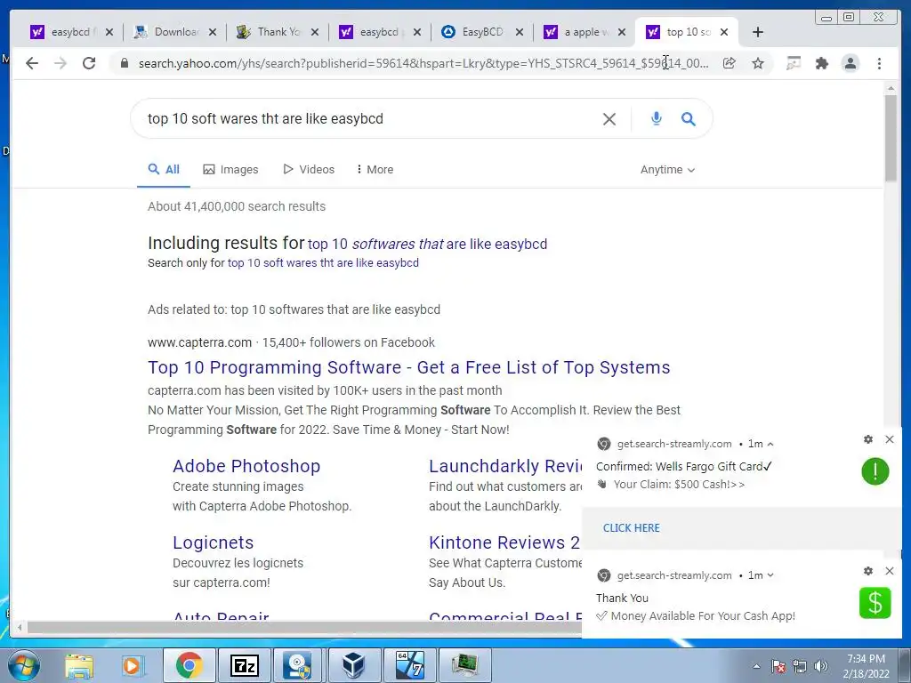Open 'Top 10 Programming Software' result link

coord(409,367)
